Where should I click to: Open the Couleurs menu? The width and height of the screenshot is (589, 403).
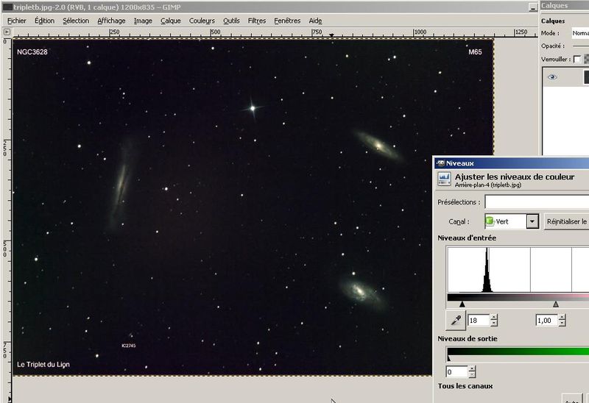tap(202, 21)
